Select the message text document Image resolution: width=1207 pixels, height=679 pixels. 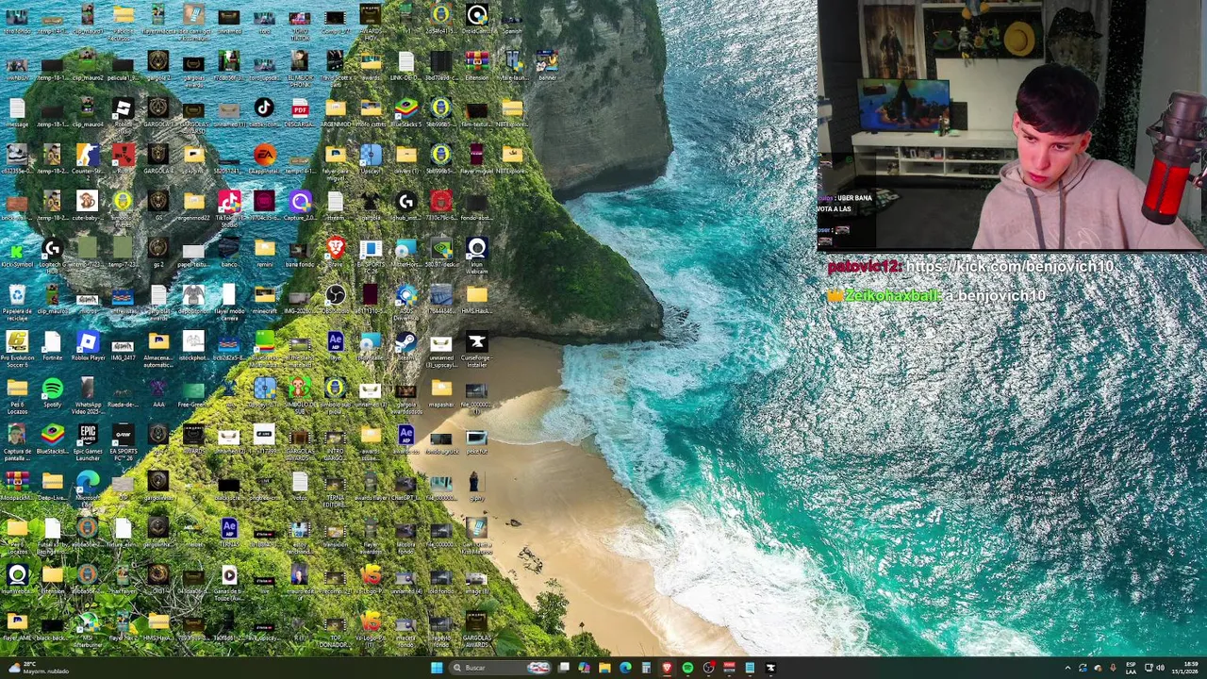[17, 113]
